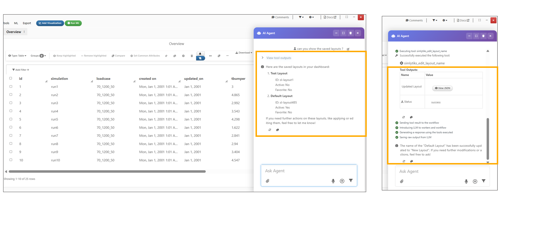This screenshot has height=240, width=535.
Task: Tick the checkbox for row run10
Action: click(11, 160)
